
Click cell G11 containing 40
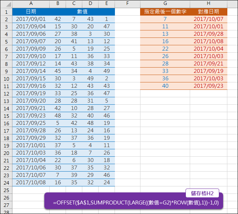click(165, 86)
